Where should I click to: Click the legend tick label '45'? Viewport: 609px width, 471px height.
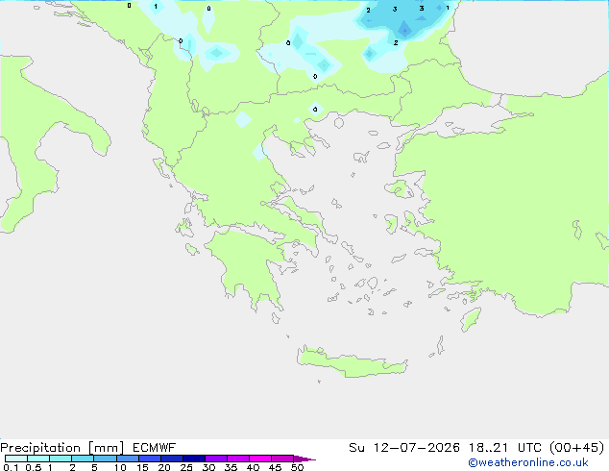(275, 467)
